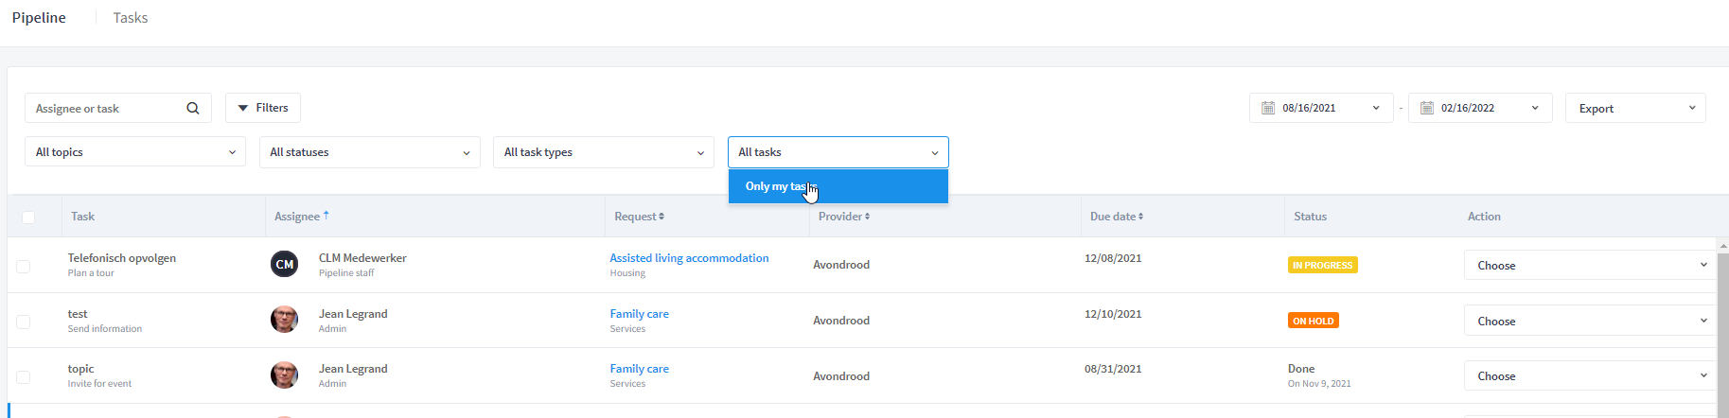Switch to the Tasks tab
Screen dimensions: 1729x418
[131, 18]
